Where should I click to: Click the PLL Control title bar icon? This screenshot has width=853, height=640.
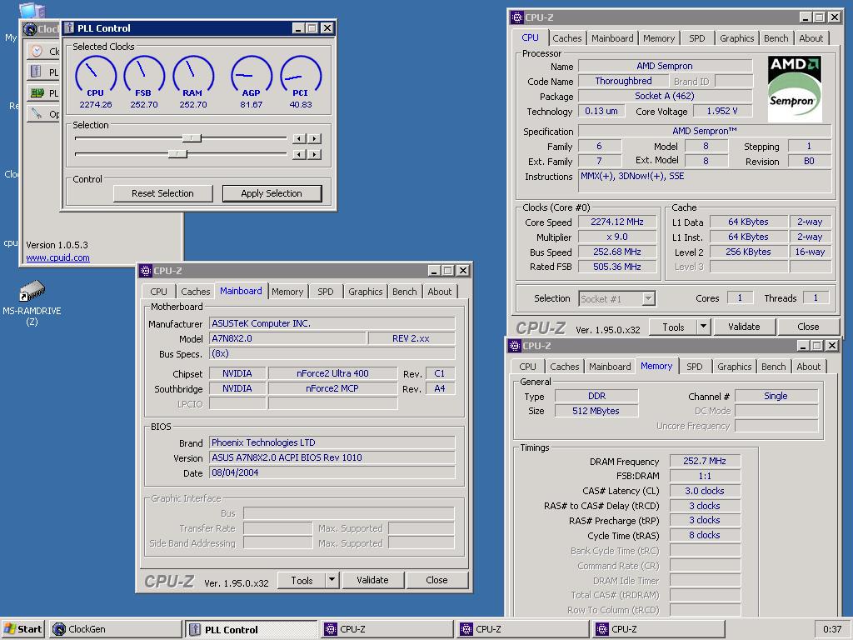point(68,27)
